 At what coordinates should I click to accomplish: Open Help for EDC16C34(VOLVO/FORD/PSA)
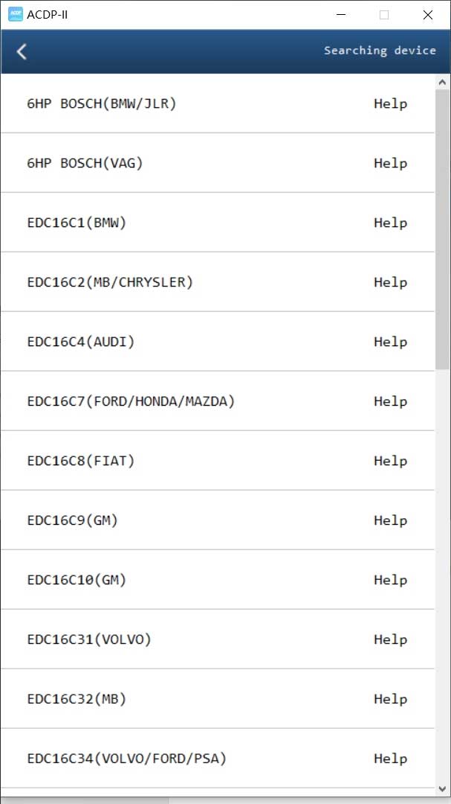point(390,759)
